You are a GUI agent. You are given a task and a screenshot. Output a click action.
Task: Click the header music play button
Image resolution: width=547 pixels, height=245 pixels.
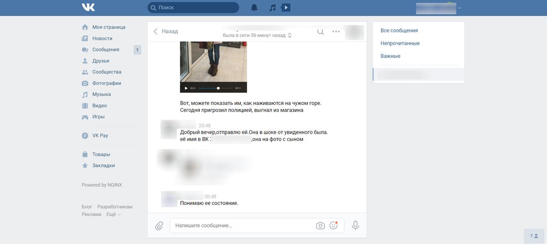pyautogui.click(x=286, y=8)
